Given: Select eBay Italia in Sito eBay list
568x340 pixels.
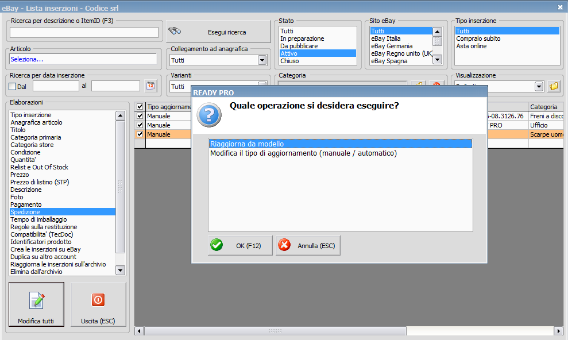Looking at the screenshot, I should click(x=401, y=38).
